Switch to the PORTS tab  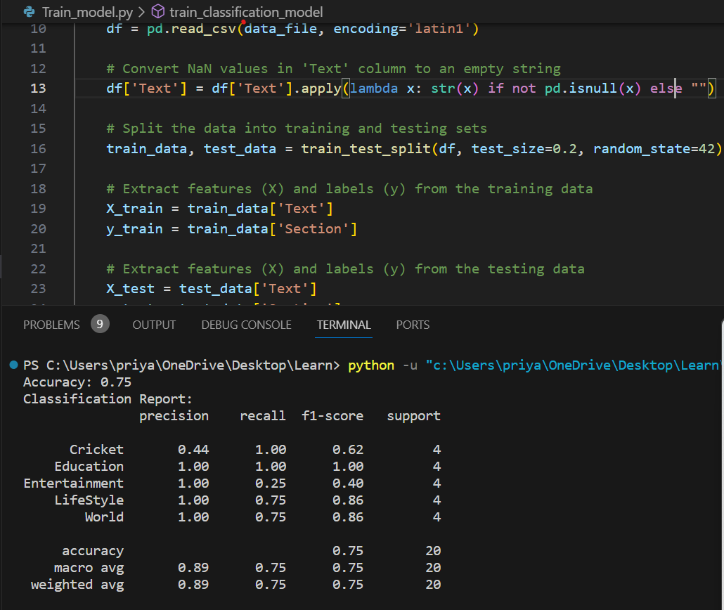point(413,325)
